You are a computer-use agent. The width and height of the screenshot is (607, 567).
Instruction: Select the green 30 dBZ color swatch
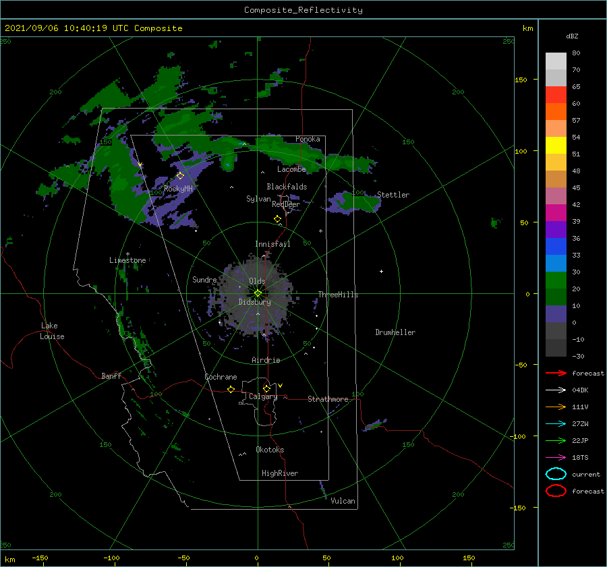[556, 280]
